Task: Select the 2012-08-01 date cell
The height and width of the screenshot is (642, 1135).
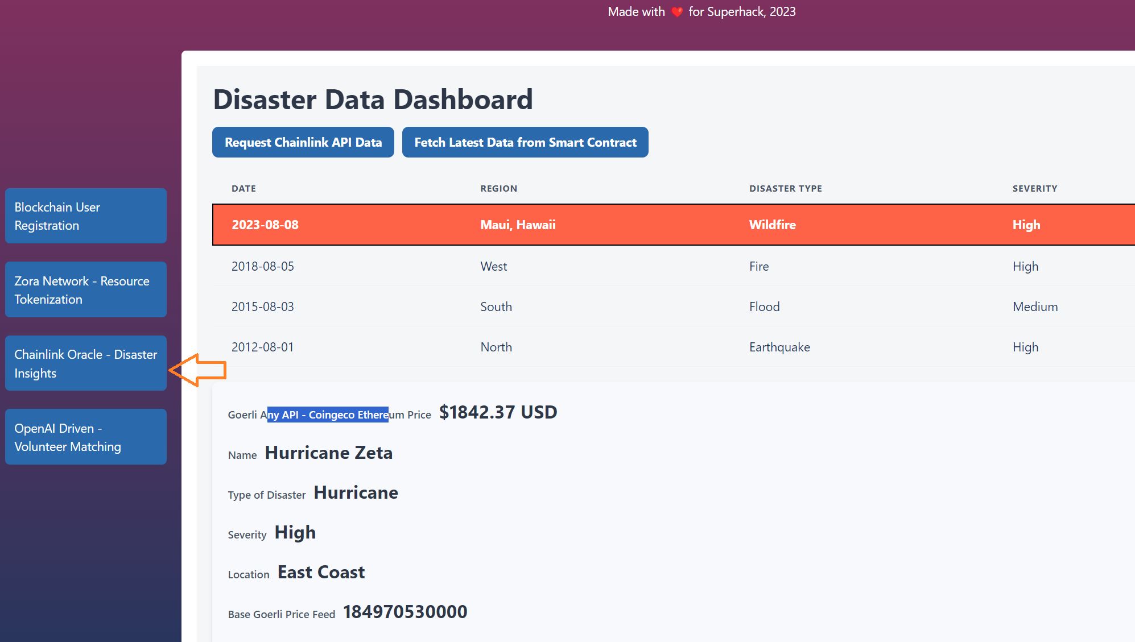Action: coord(262,347)
